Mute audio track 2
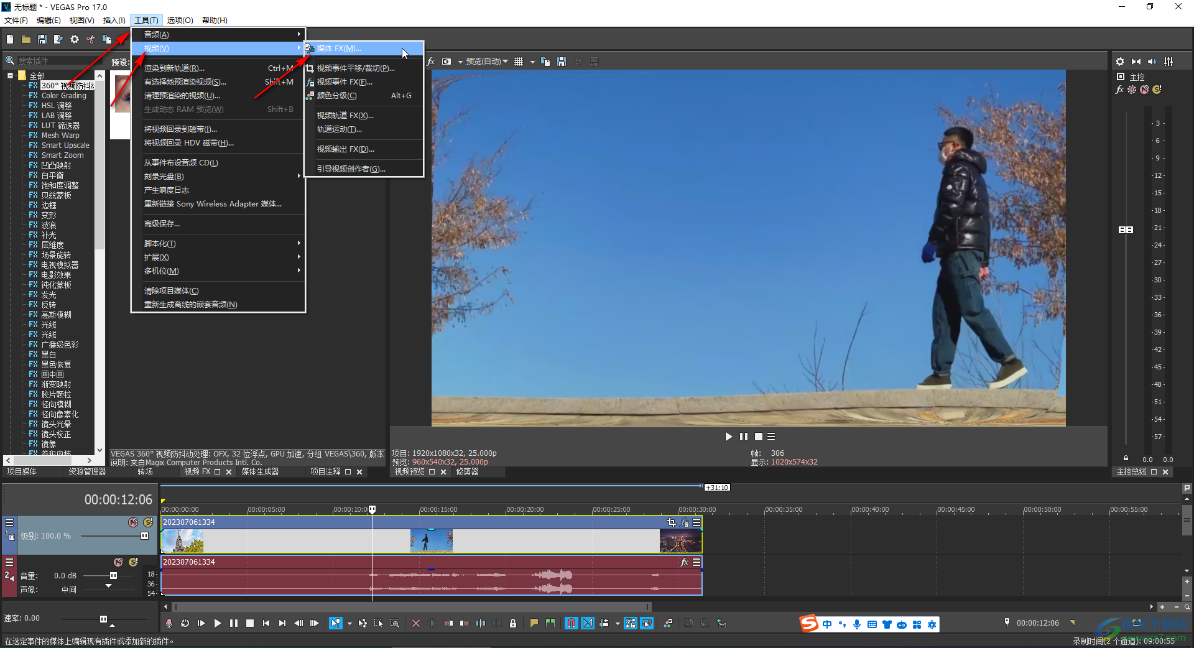 coord(118,562)
